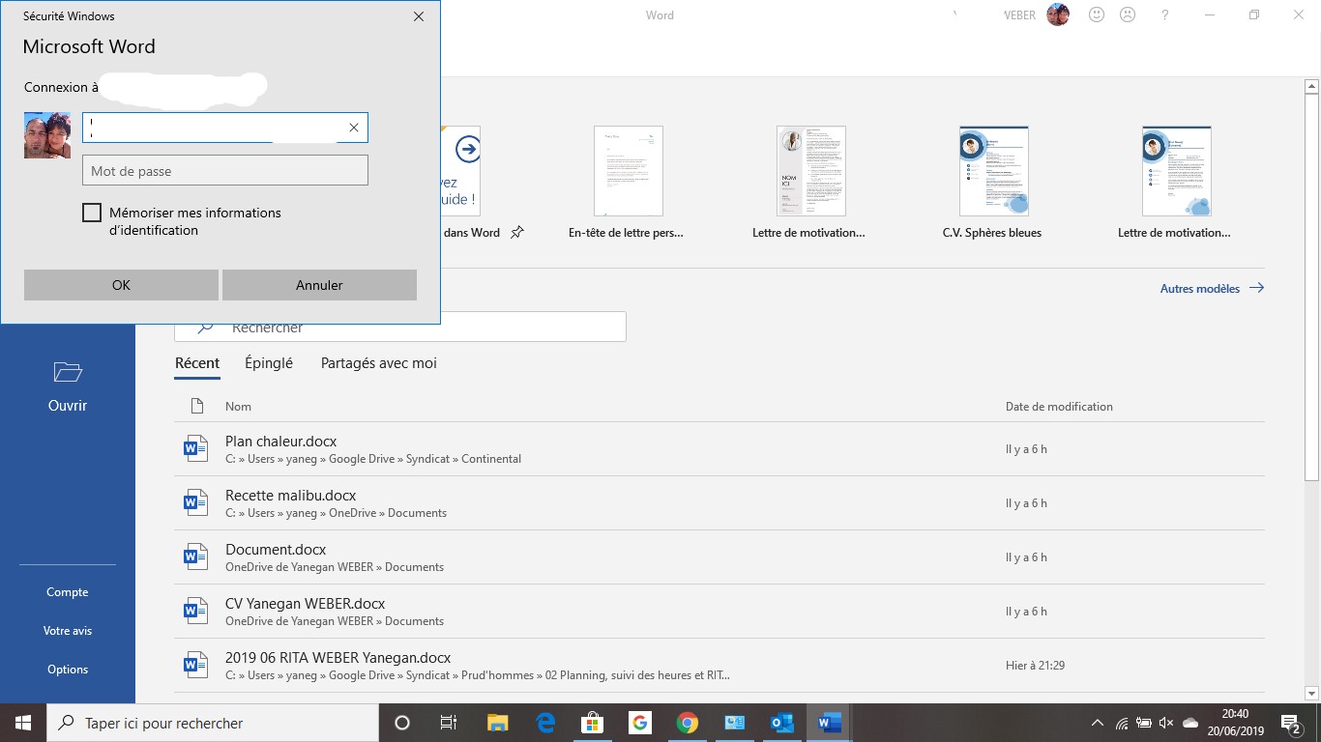The height and width of the screenshot is (742, 1321).
Task: Launch File Explorer from the taskbar
Action: [497, 723]
